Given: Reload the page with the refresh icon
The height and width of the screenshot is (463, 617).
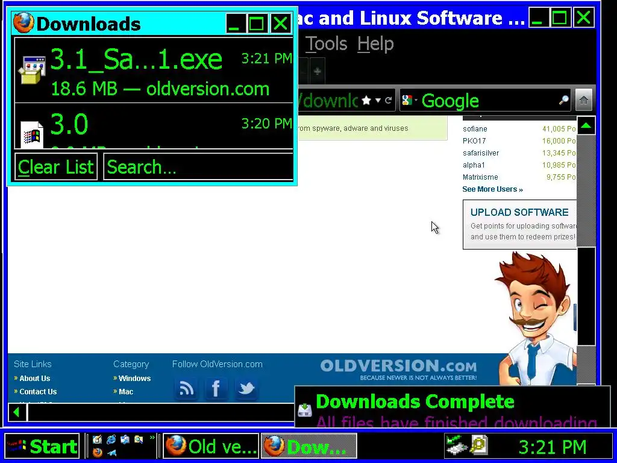Looking at the screenshot, I should coord(388,100).
